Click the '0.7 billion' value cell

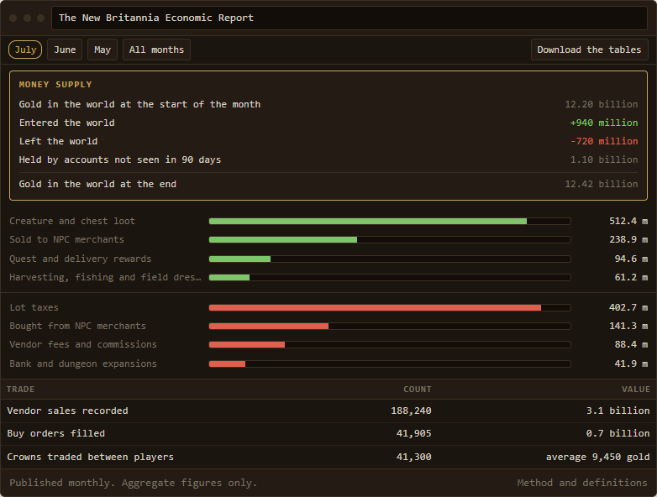[x=618, y=433]
